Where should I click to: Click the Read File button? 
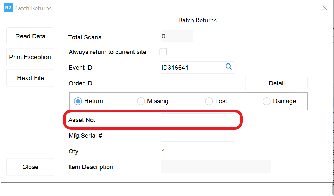(x=30, y=78)
